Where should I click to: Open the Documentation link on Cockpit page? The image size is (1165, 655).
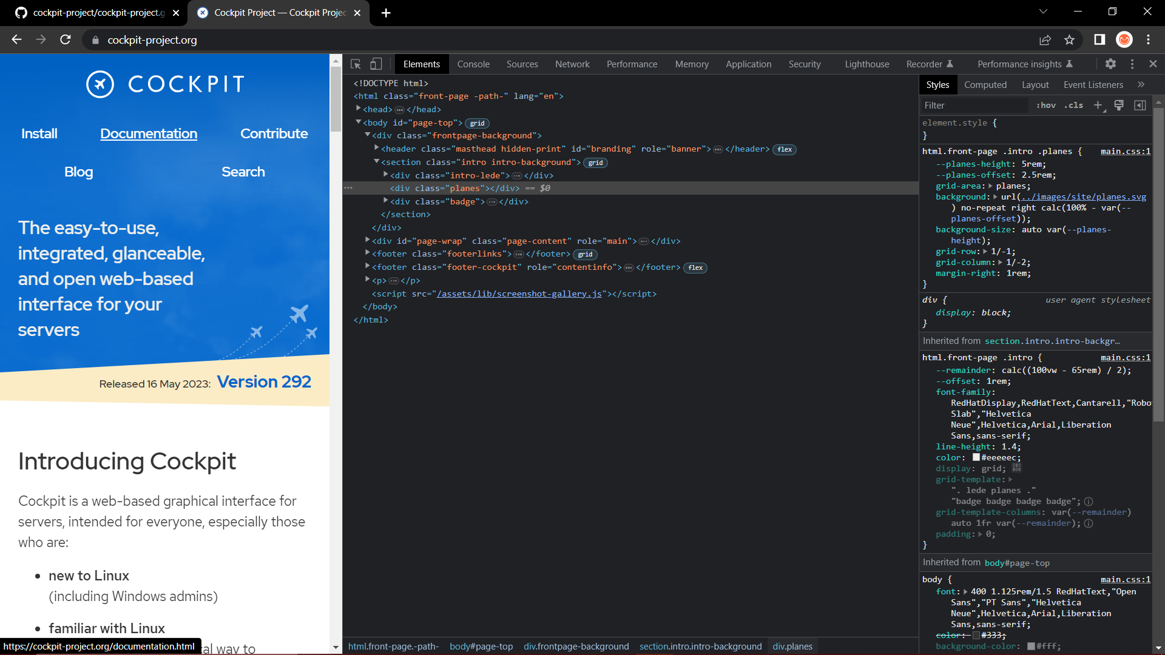coord(149,133)
